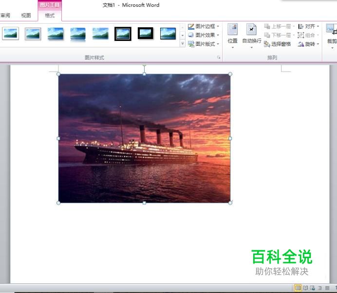The height and width of the screenshot is (293, 337).
Task: Apply the second picture style with beveled frame
Action: pos(33,34)
